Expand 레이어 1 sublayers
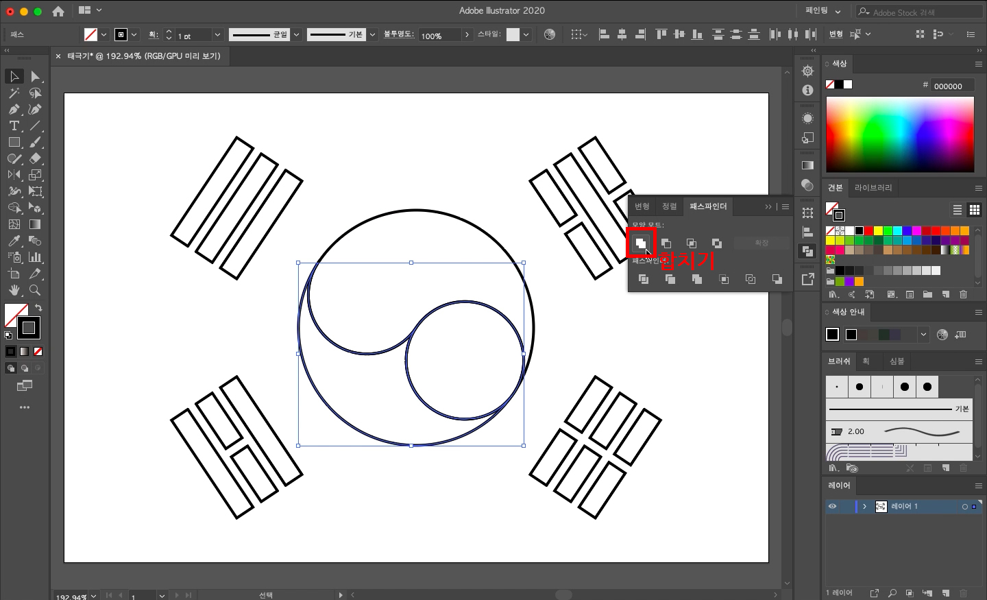 tap(865, 507)
